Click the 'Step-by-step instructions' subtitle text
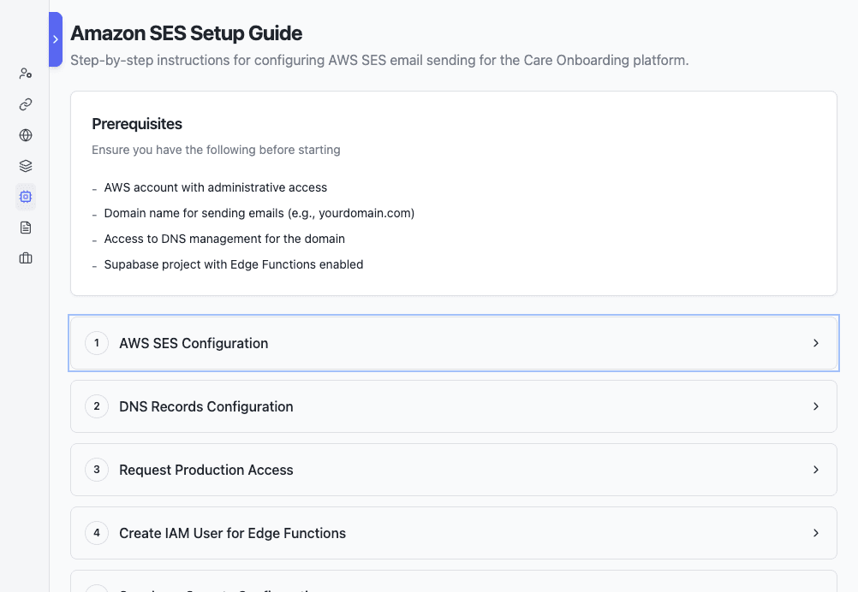This screenshot has width=858, height=592. click(379, 60)
